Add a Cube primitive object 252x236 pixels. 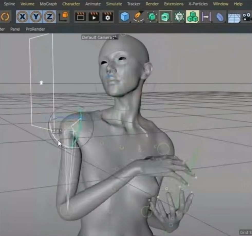click(x=125, y=16)
